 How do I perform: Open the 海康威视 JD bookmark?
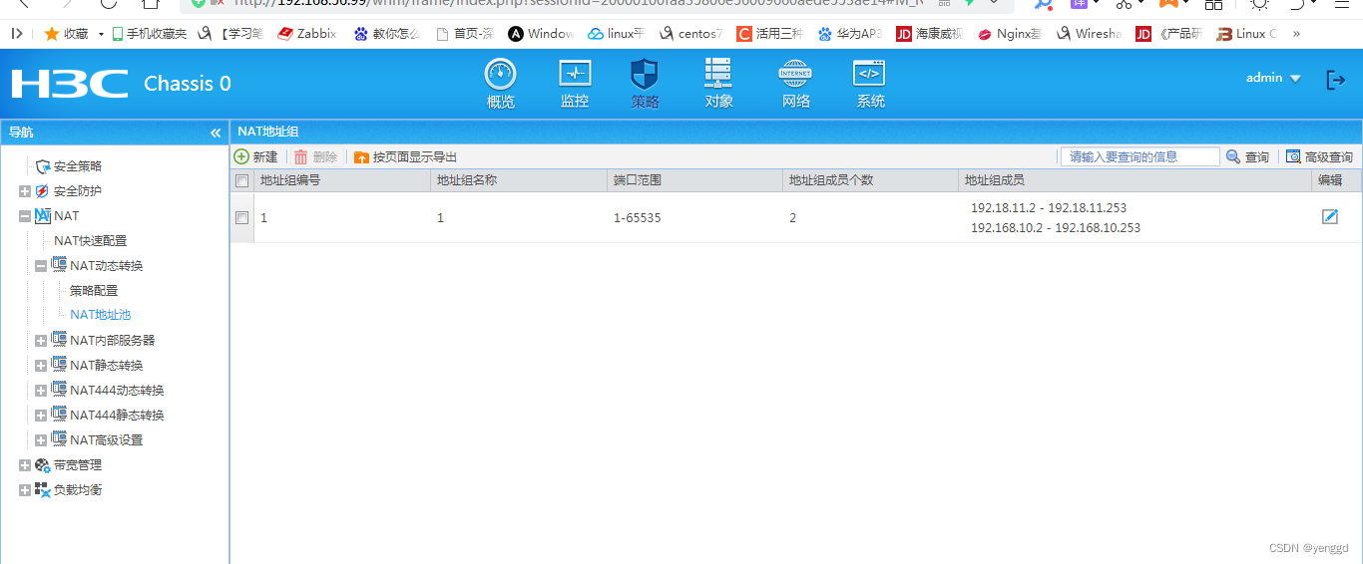coord(929,34)
